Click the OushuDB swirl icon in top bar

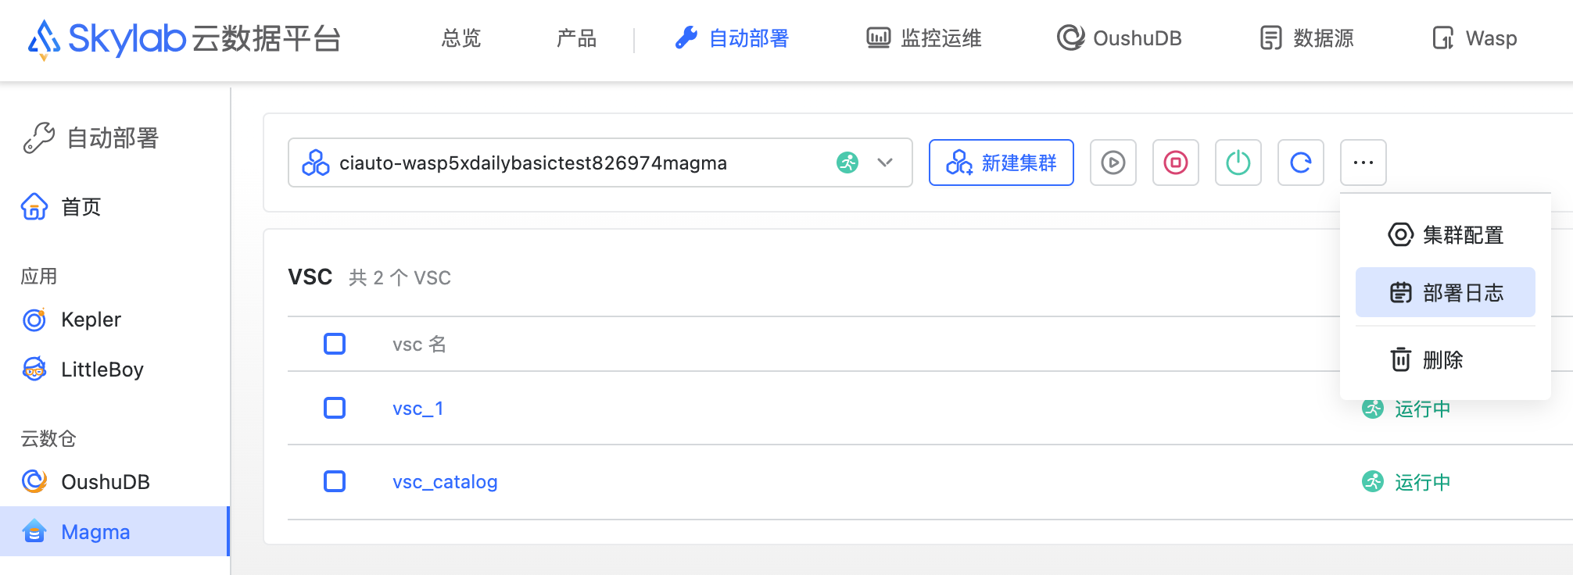pos(1070,37)
